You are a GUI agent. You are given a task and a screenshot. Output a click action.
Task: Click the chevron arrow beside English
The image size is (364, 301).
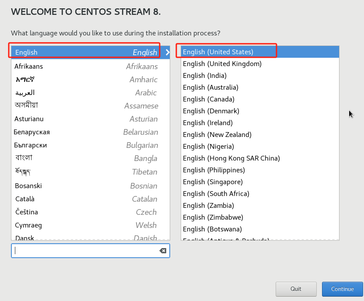(x=168, y=52)
